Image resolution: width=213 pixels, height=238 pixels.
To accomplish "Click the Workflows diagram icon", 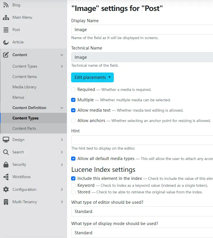I will click(x=6, y=177).
